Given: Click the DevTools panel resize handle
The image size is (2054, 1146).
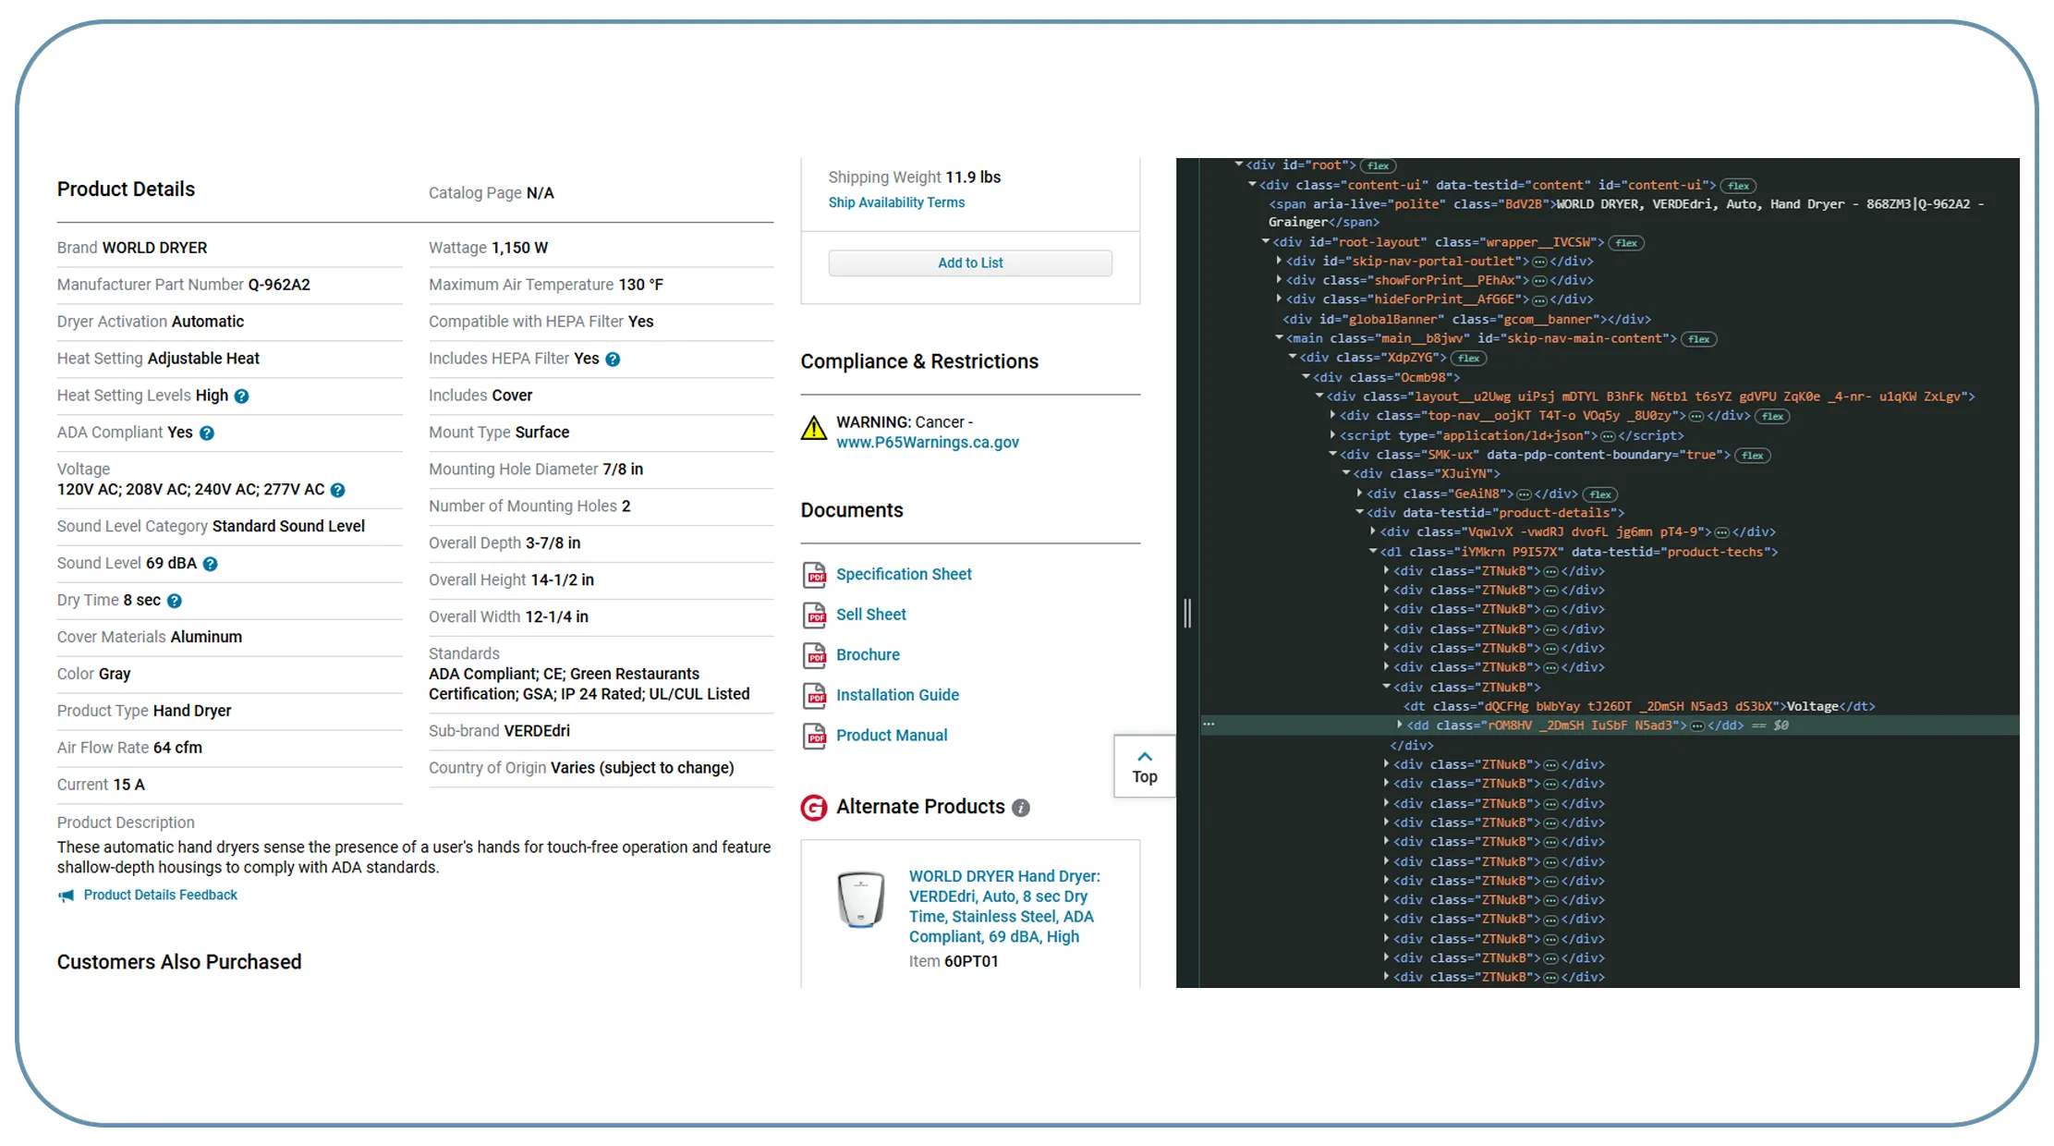Looking at the screenshot, I should [1187, 614].
